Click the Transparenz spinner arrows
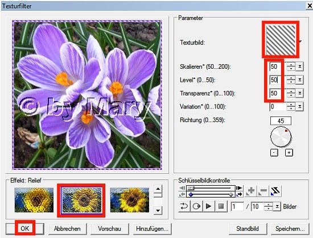The width and height of the screenshot is (313, 238). click(291, 93)
